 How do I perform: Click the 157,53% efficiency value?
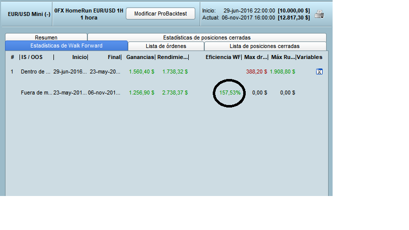tap(230, 92)
